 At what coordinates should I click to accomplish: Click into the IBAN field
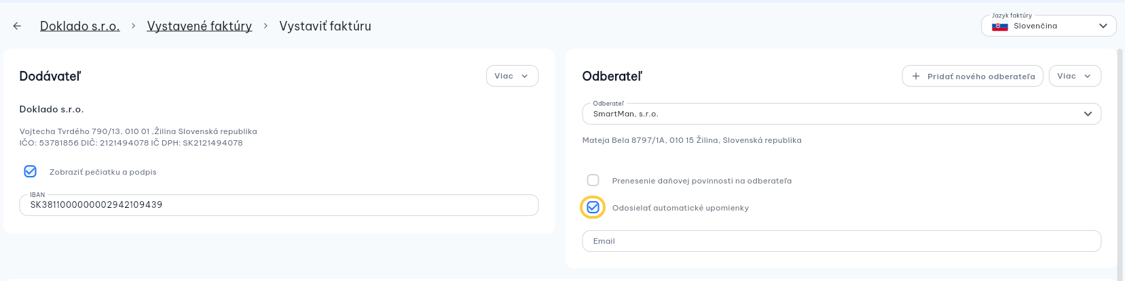coord(279,205)
